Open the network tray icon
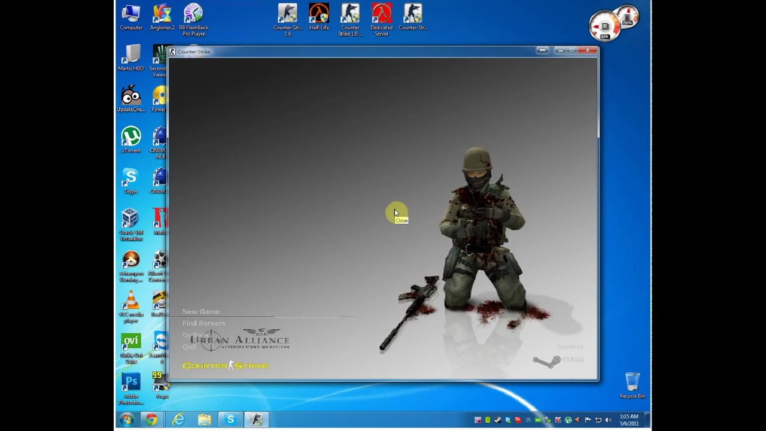This screenshot has width=766, height=431. pos(598,420)
